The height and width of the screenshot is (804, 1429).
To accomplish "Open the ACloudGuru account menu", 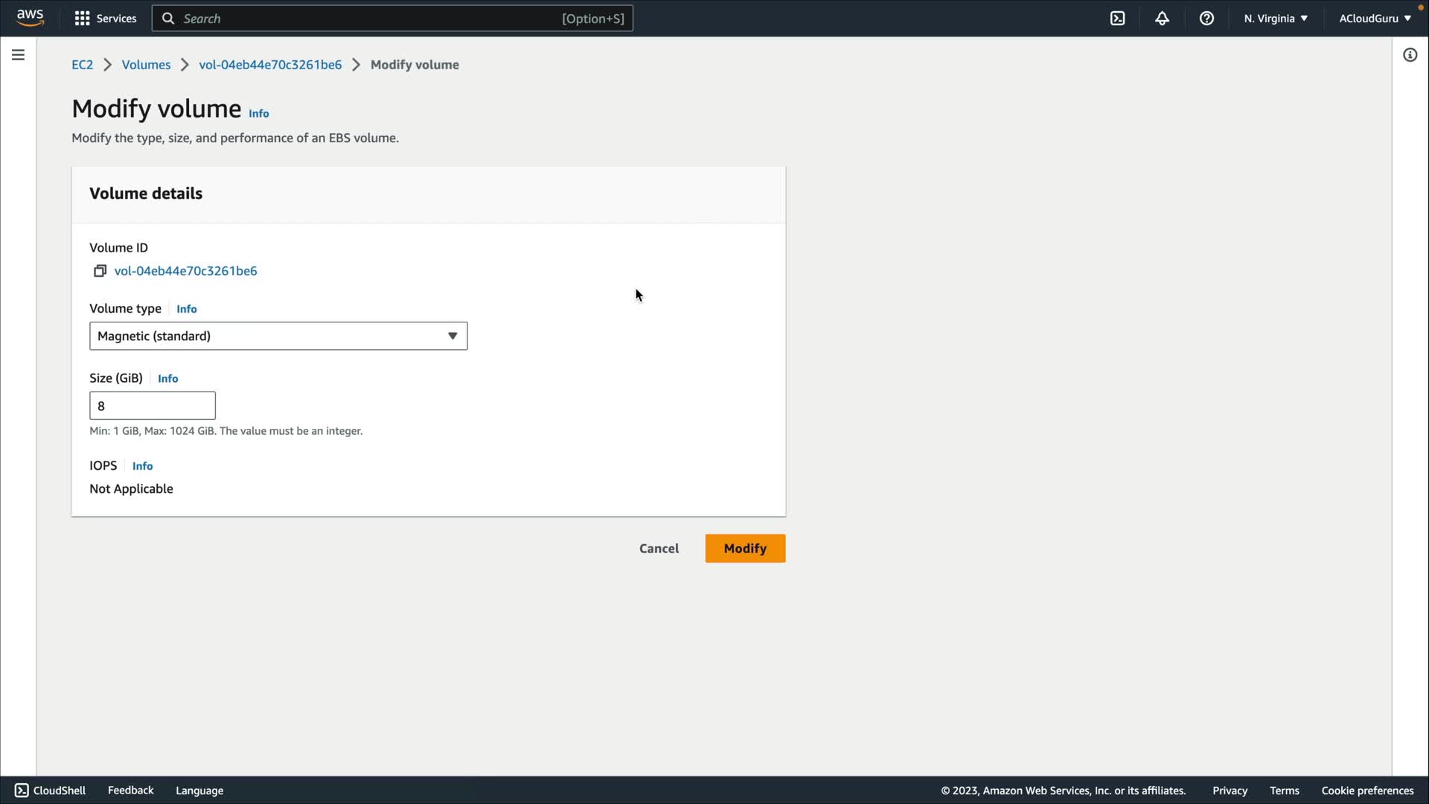I will point(1374,19).
